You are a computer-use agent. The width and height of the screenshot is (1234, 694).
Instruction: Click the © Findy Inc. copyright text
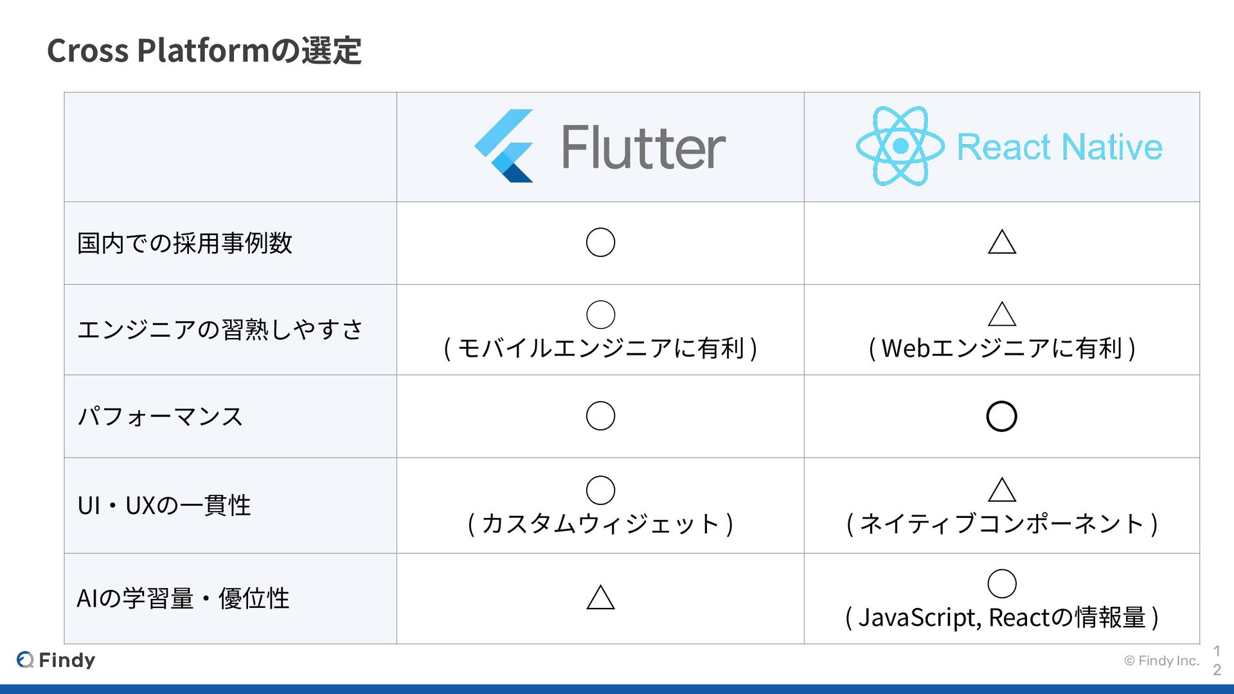[x=1161, y=661]
